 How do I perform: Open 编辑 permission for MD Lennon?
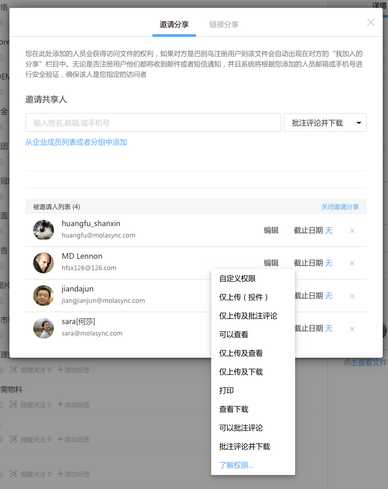(x=271, y=263)
